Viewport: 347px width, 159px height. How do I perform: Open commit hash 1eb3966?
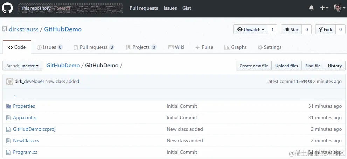[x=304, y=82]
